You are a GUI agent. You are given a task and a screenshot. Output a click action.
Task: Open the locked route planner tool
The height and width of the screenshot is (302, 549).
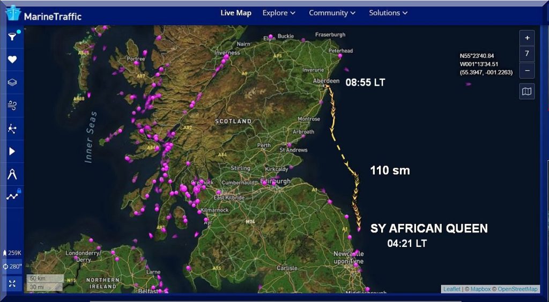coord(13,196)
